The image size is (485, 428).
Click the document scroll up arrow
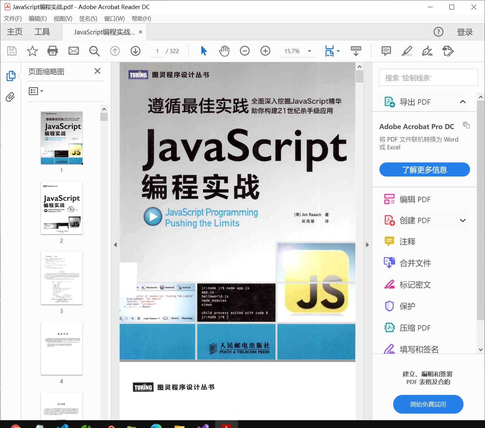point(359,67)
